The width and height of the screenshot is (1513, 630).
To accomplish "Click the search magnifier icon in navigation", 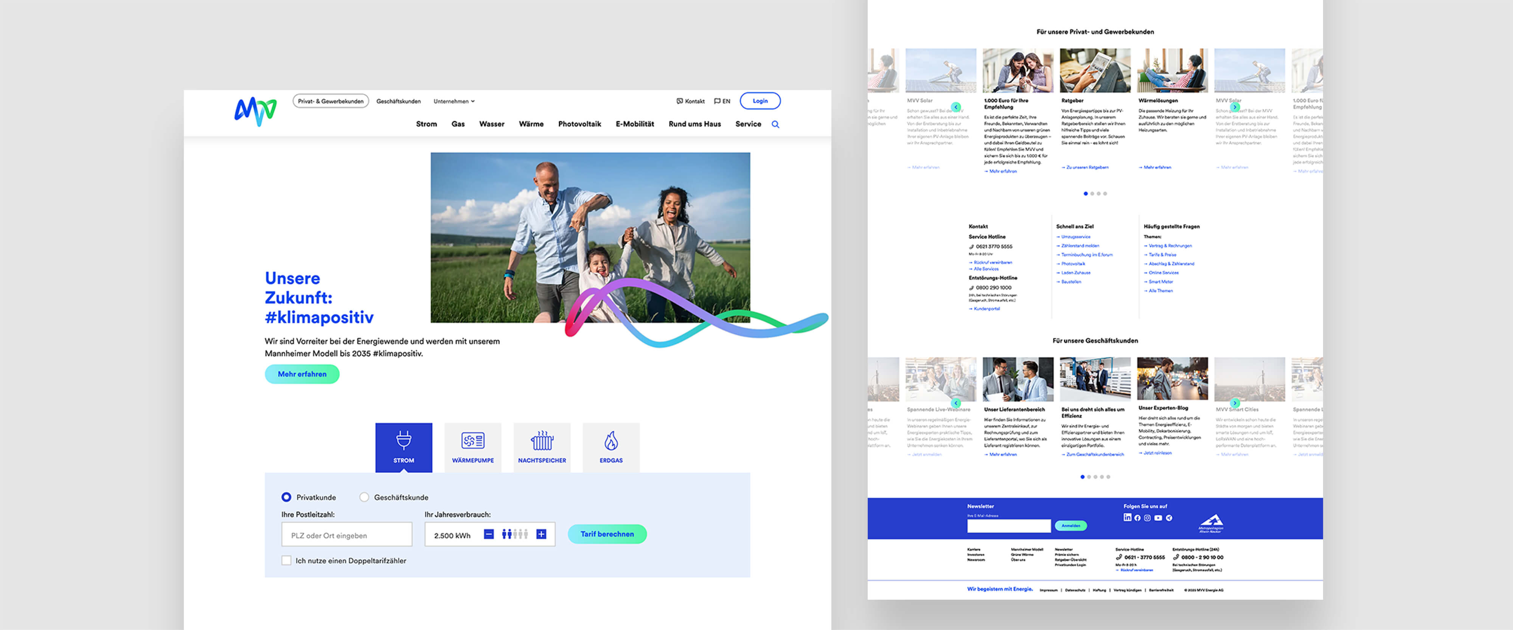I will (775, 124).
